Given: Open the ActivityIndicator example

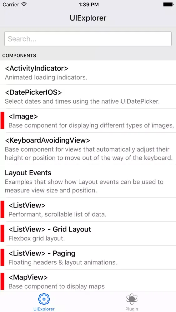Looking at the screenshot, I should pos(88,72).
